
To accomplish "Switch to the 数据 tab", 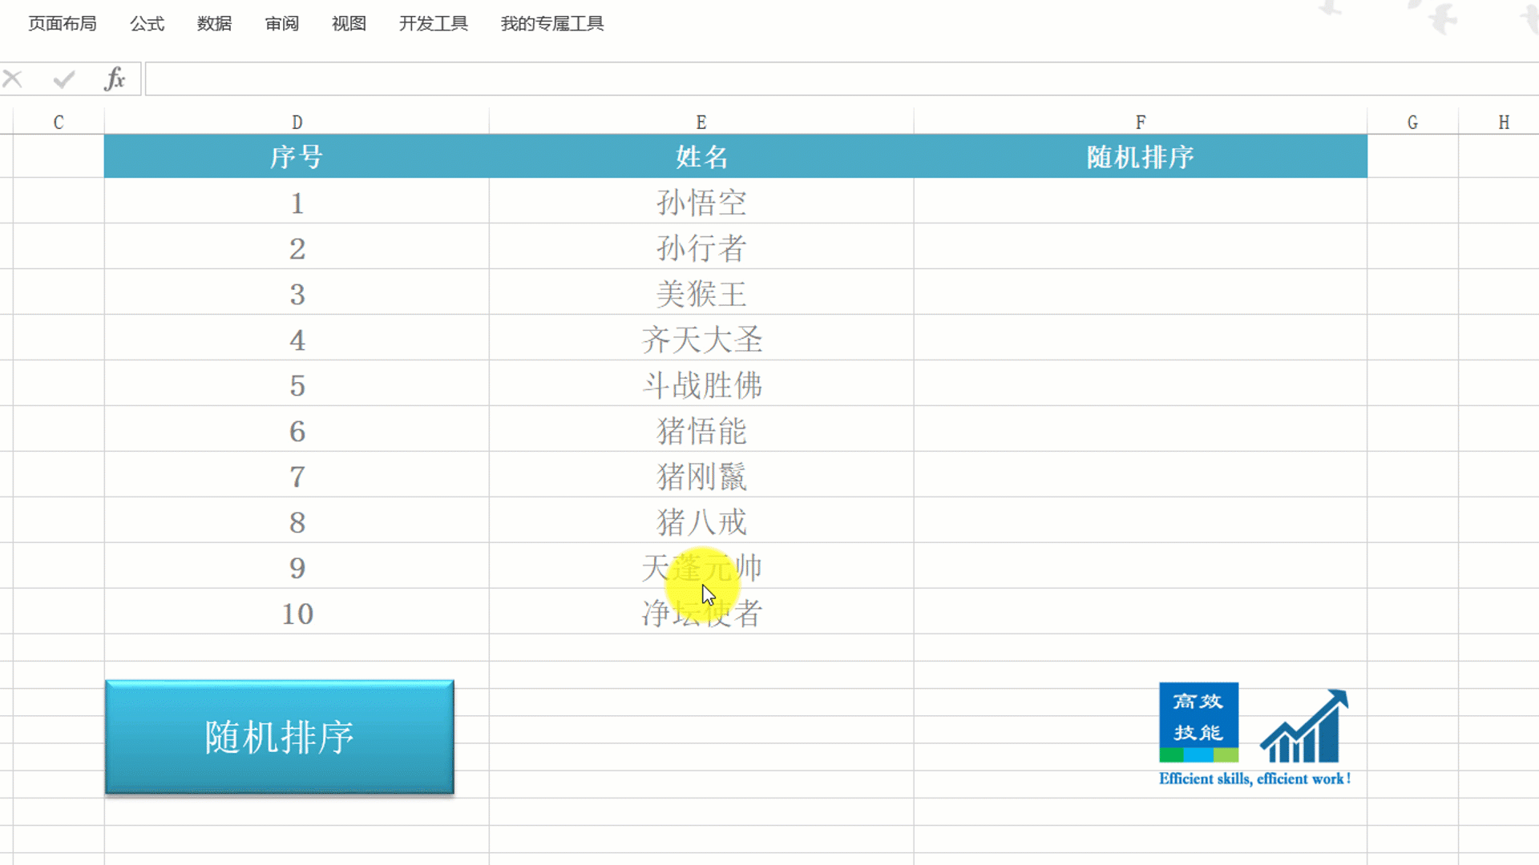I will coord(215,23).
